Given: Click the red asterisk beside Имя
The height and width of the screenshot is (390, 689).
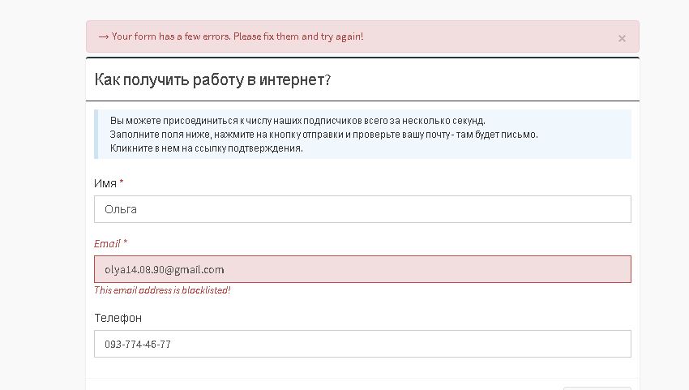Looking at the screenshot, I should [x=122, y=183].
